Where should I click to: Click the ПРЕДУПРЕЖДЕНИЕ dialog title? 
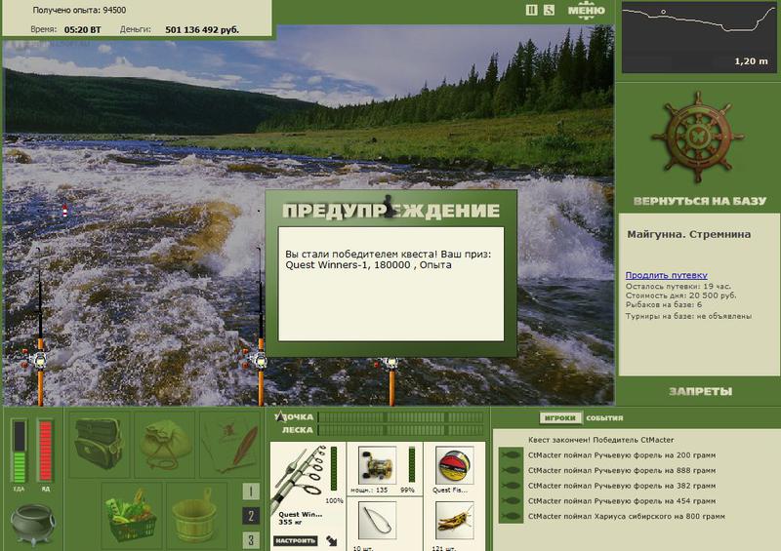pos(391,211)
